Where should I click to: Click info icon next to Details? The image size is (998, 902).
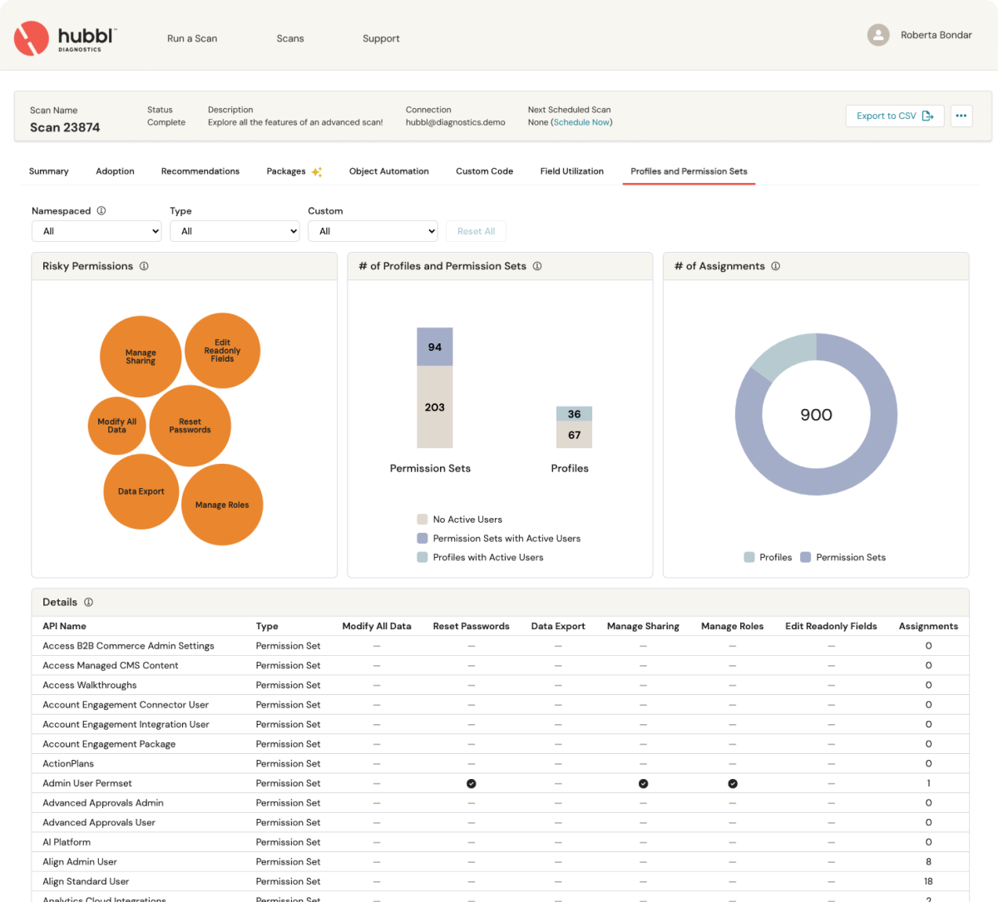(89, 602)
